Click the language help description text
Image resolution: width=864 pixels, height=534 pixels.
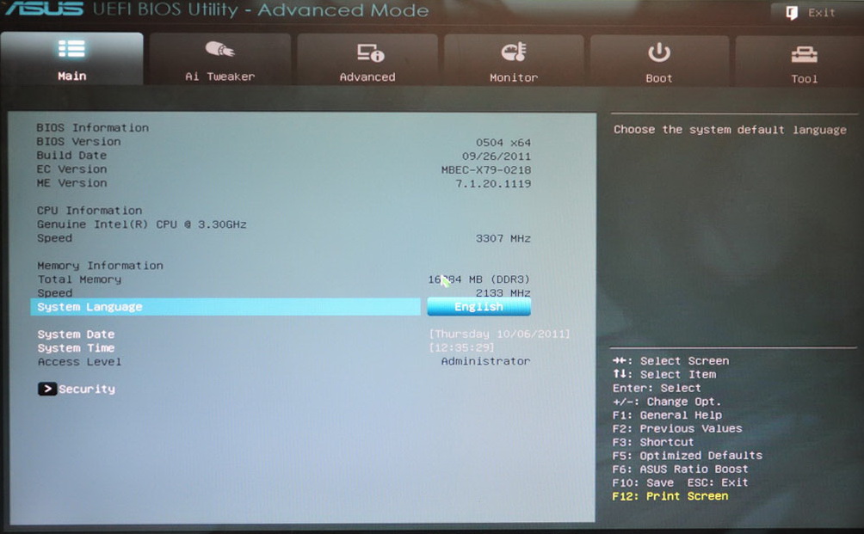pos(730,130)
